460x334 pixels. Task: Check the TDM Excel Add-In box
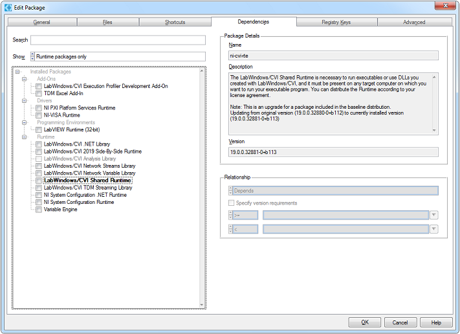(x=39, y=94)
